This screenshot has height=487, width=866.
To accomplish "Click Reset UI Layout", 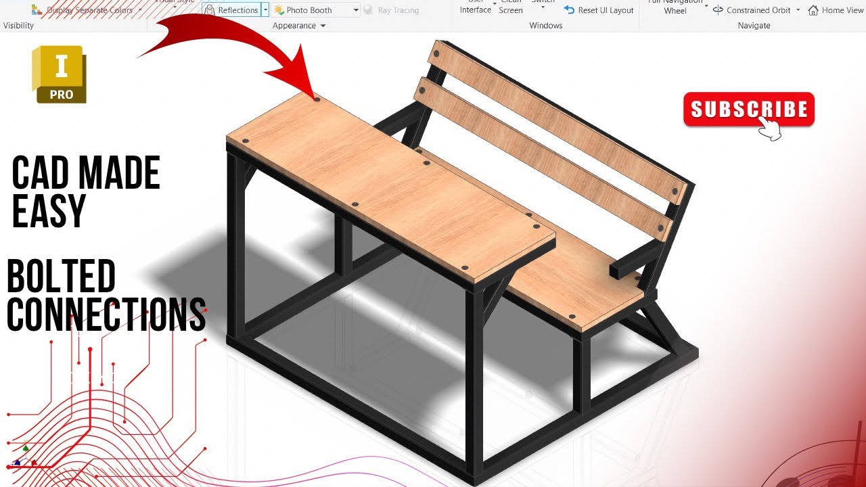I will click(599, 10).
